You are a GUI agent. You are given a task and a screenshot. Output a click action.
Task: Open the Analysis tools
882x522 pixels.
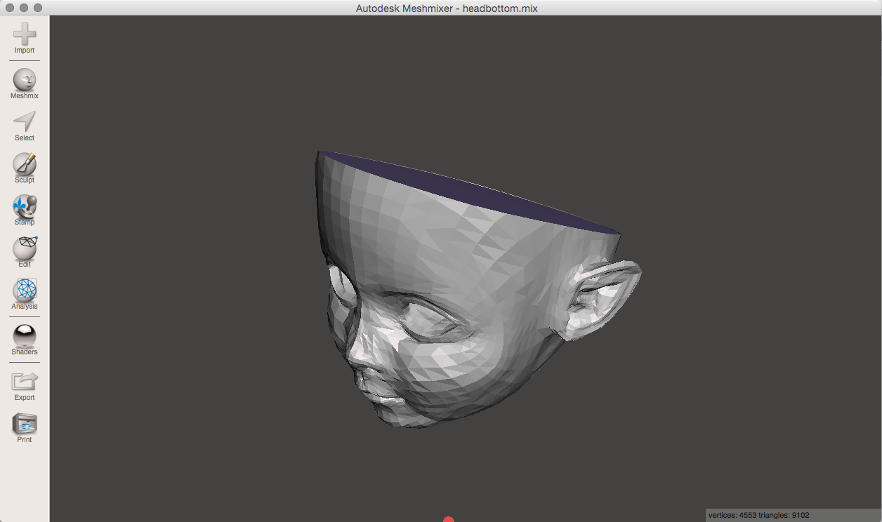[x=25, y=294]
